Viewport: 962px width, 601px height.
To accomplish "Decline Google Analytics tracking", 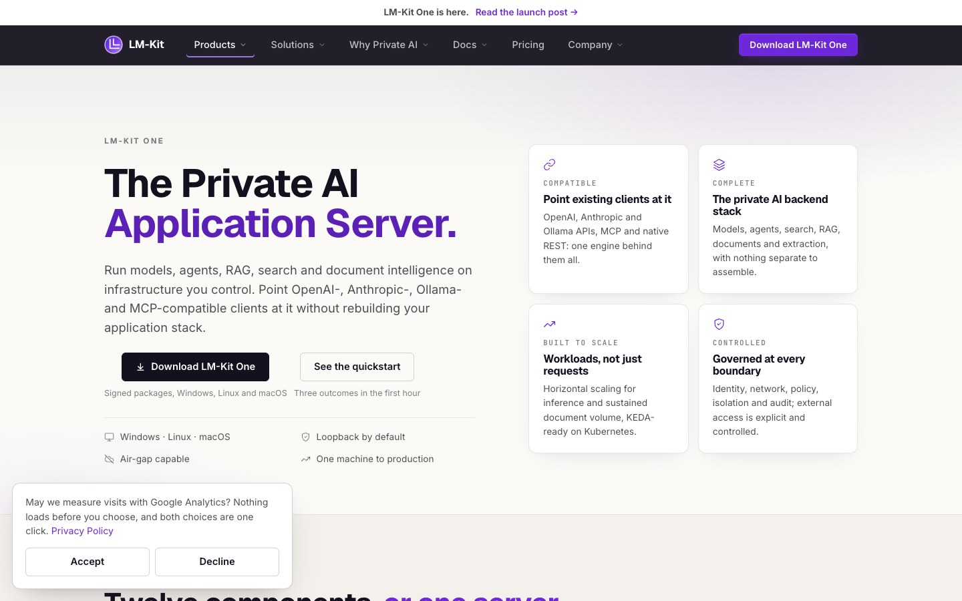I will pyautogui.click(x=217, y=562).
